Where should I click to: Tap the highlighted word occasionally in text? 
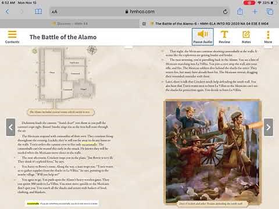(x=90, y=145)
